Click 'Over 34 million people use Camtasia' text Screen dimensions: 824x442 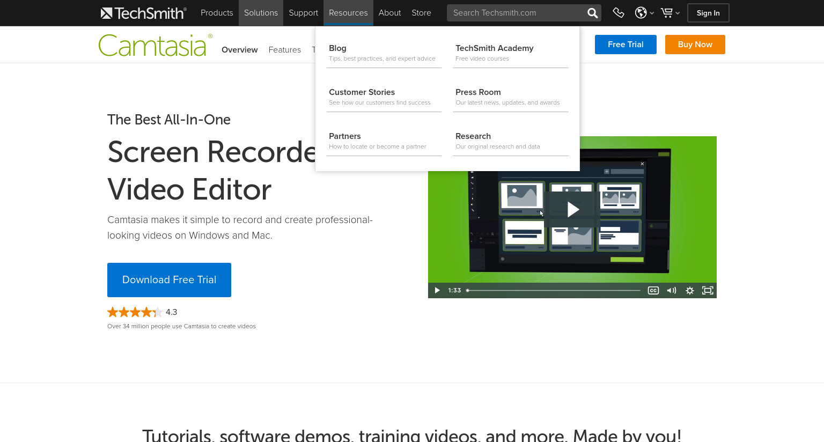click(181, 326)
